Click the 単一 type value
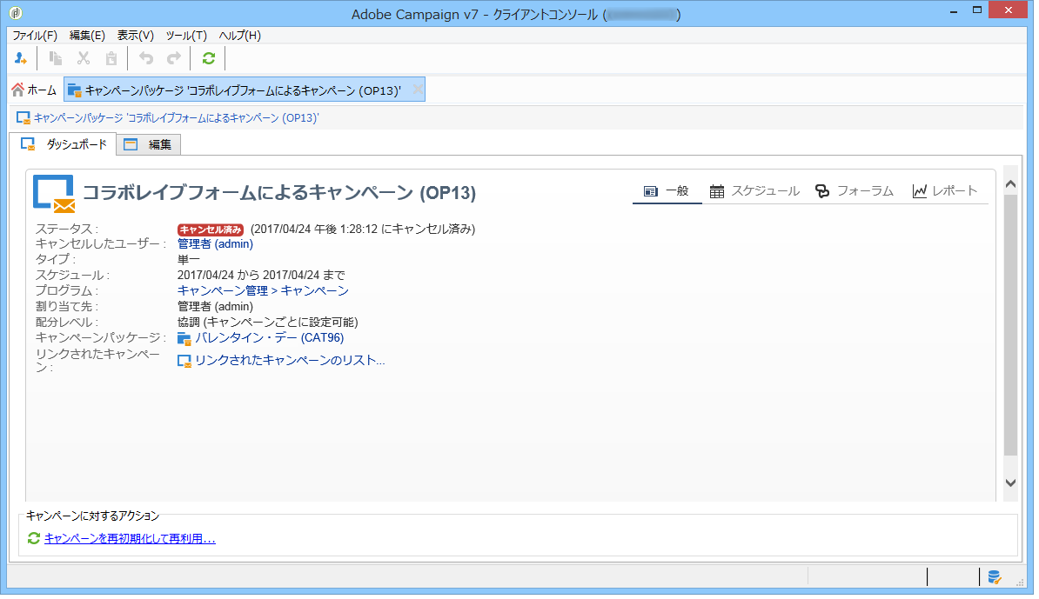 tap(188, 260)
